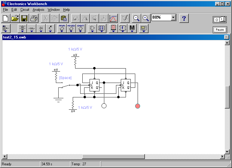Open component properties

tap(125, 18)
